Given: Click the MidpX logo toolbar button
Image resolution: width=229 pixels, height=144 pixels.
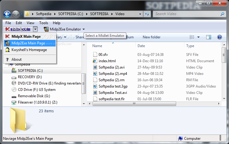Looking at the screenshot, I should point(18,29).
